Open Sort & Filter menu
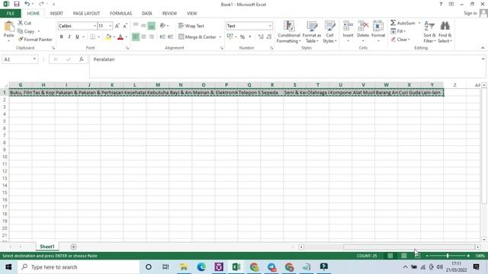The width and height of the screenshot is (488, 274). (429, 32)
